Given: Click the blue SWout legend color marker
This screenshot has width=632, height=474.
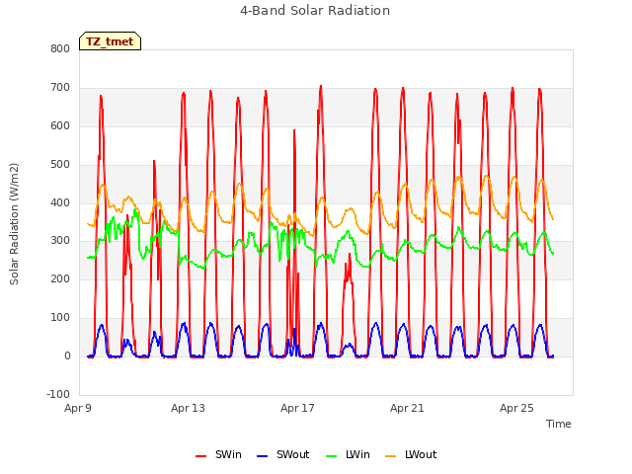Looking at the screenshot, I should point(262,456).
